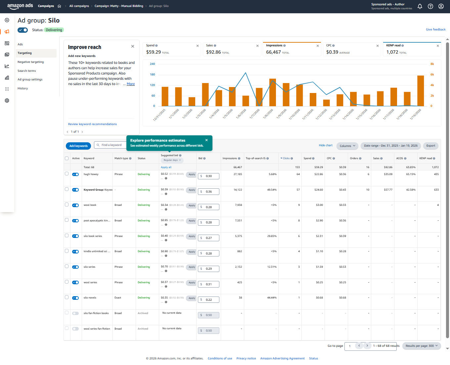Open the user account profile icon
This screenshot has width=450, height=365.
(x=441, y=6)
